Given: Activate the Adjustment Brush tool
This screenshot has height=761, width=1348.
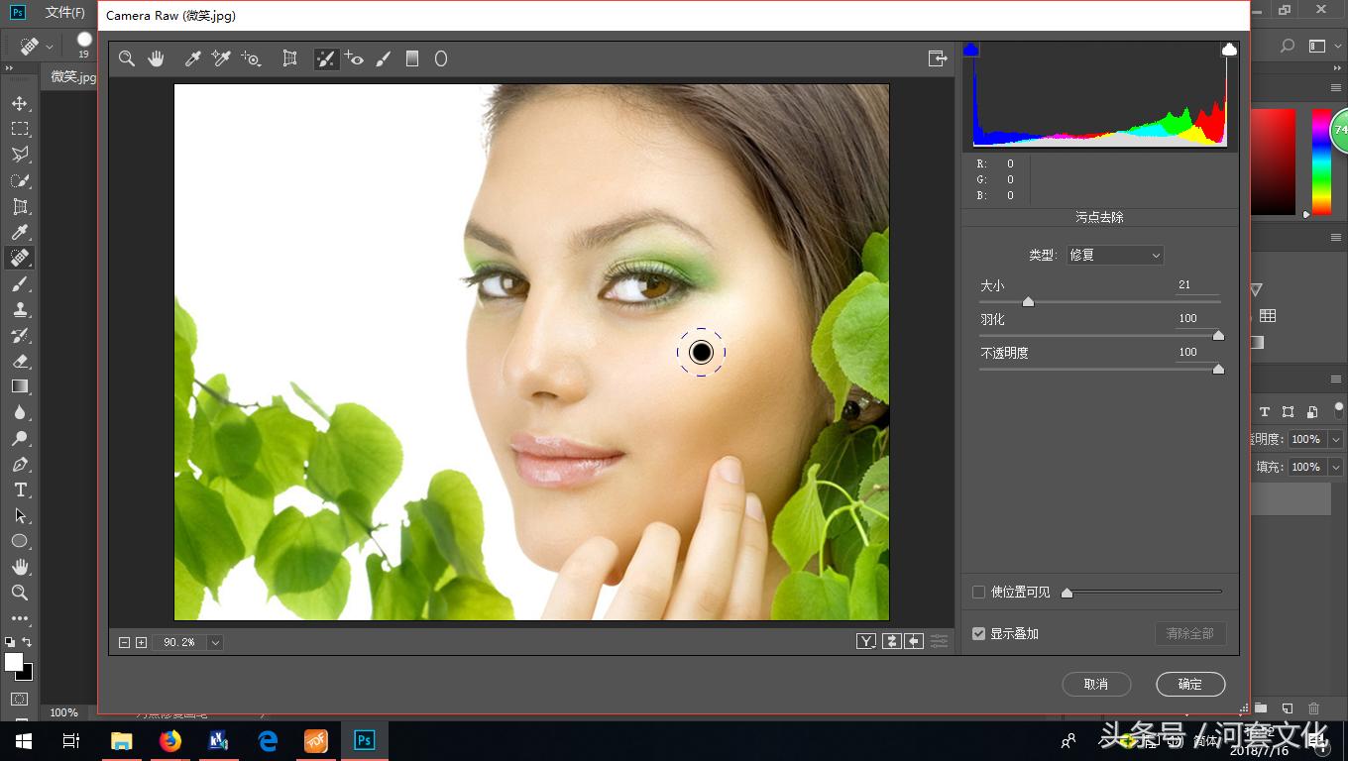Looking at the screenshot, I should (x=384, y=58).
